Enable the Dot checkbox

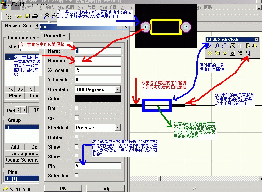tap(77, 108)
